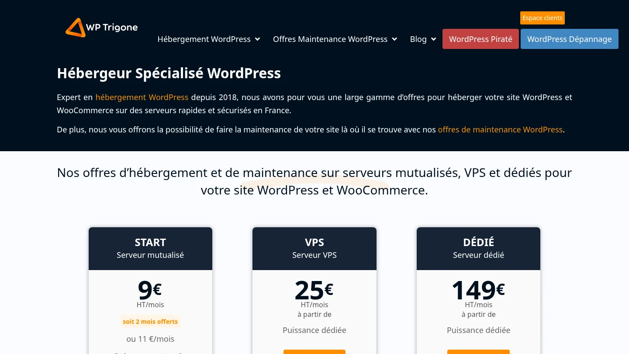The image size is (629, 354).
Task: Select the DÉDIÉ plan header
Action: click(x=478, y=248)
